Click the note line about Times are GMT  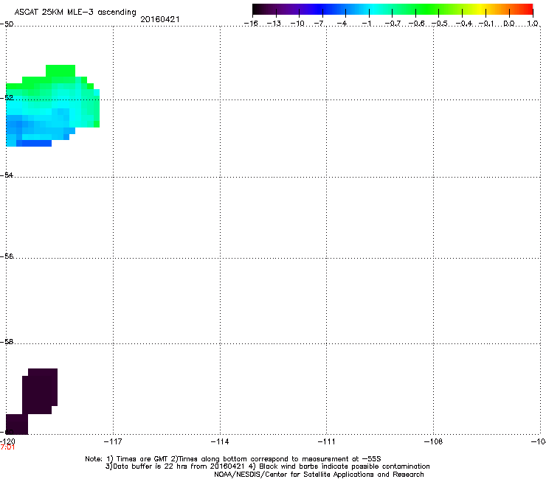[233, 459]
